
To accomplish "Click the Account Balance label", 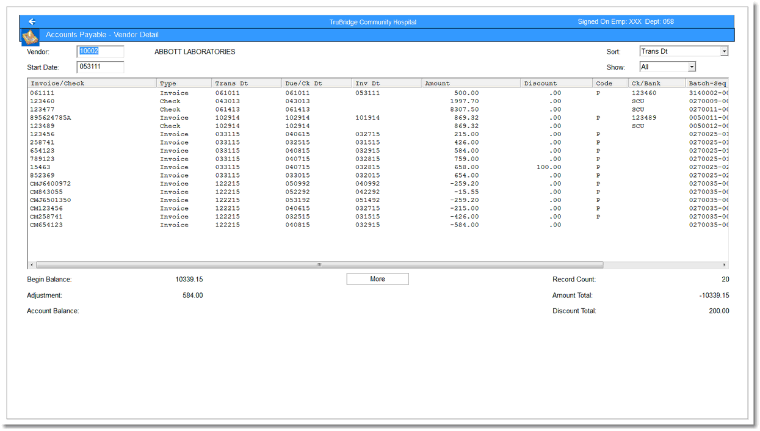I will (x=53, y=311).
